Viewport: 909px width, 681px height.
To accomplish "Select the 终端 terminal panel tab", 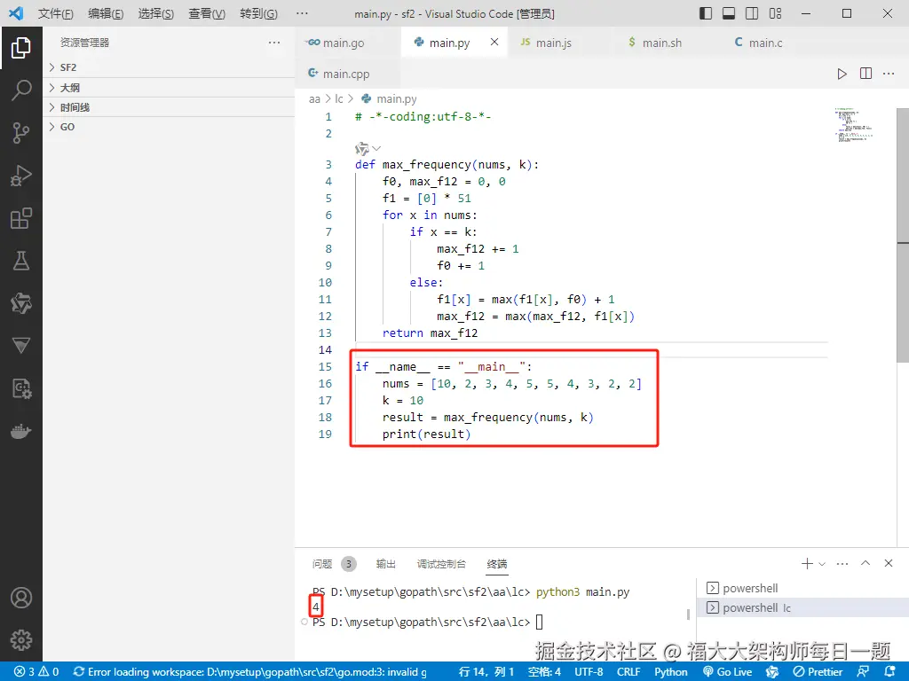I will coord(497,563).
